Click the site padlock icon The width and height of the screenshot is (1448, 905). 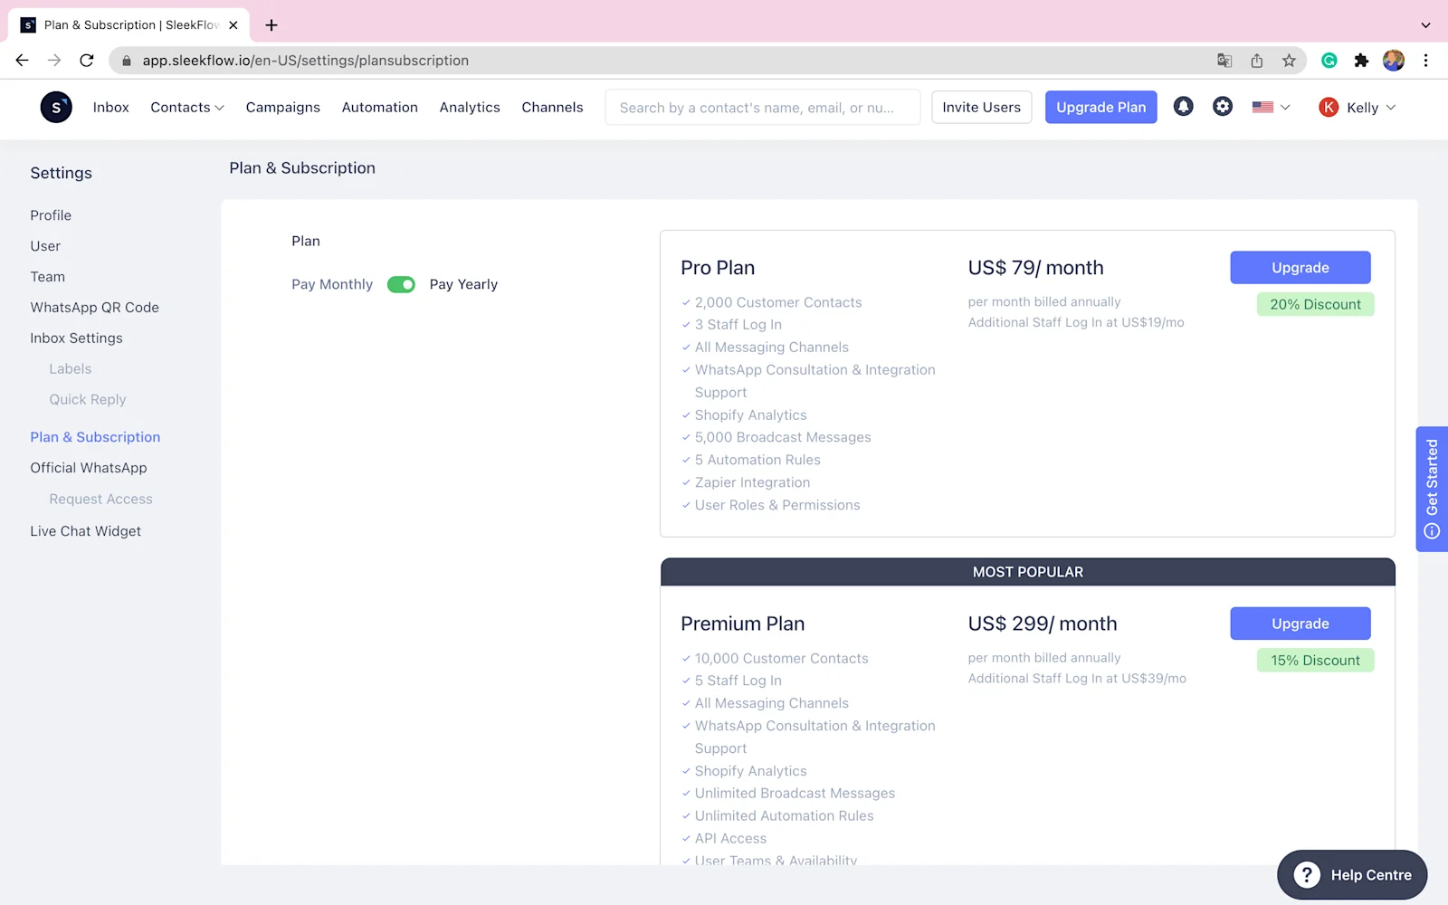(x=127, y=61)
